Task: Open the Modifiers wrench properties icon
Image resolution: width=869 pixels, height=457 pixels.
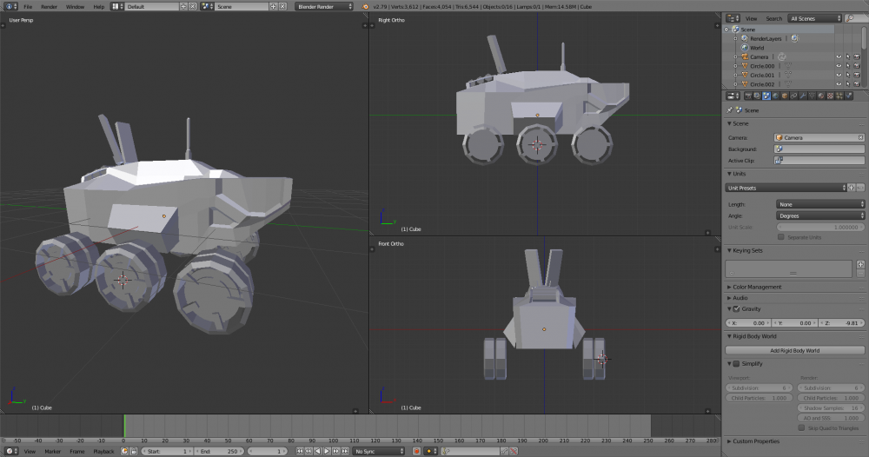Action: pos(802,96)
